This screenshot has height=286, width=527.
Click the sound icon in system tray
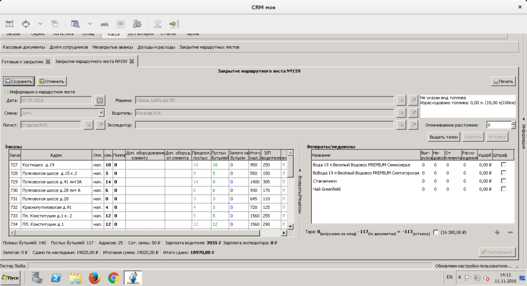pyautogui.click(x=486, y=278)
